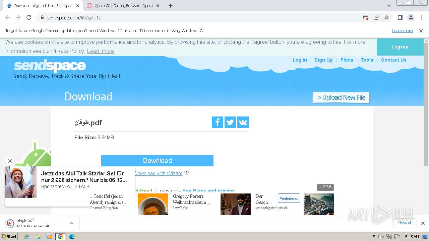Click Show all downloads button
Image resolution: width=429 pixels, height=241 pixels.
coord(405,223)
